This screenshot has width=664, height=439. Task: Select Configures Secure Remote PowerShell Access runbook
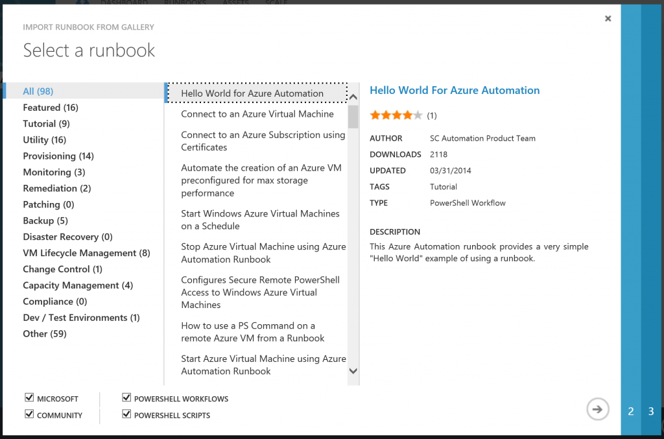click(261, 292)
